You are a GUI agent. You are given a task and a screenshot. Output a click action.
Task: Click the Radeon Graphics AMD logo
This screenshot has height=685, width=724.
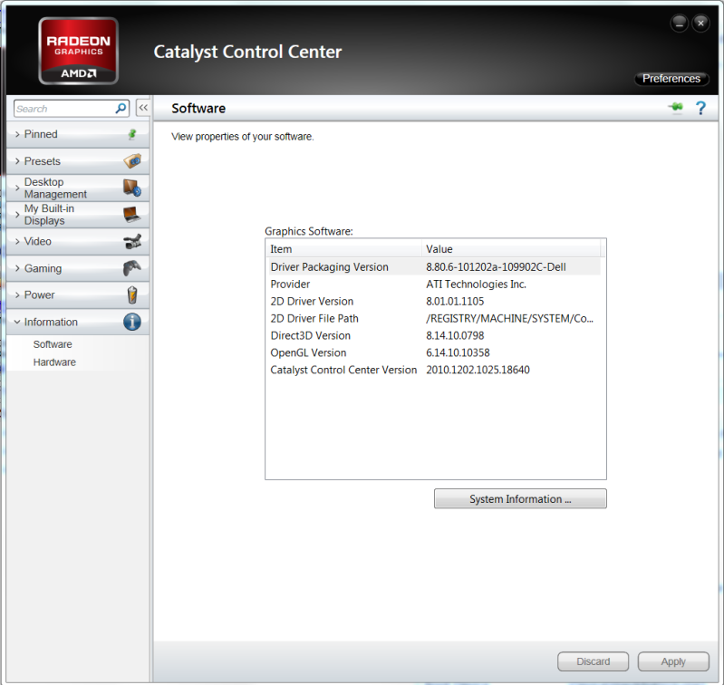coord(78,51)
